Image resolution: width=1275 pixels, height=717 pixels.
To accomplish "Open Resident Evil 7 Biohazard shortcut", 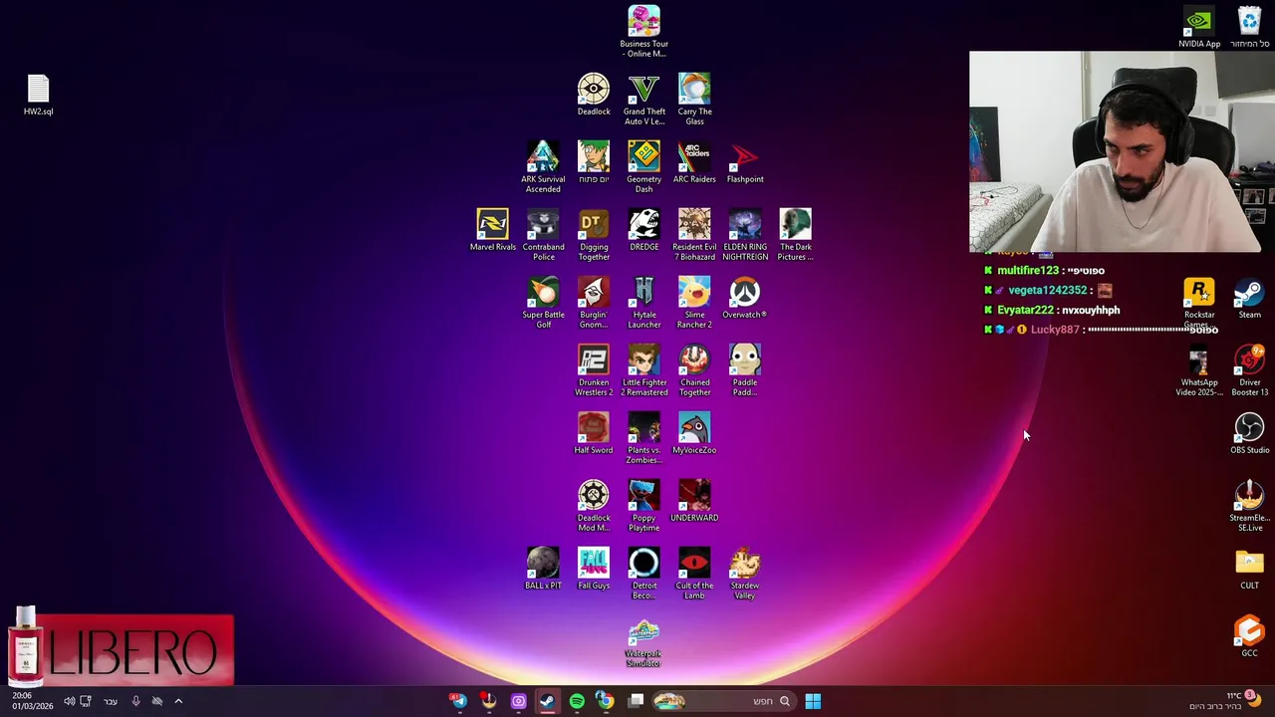I will pyautogui.click(x=694, y=234).
